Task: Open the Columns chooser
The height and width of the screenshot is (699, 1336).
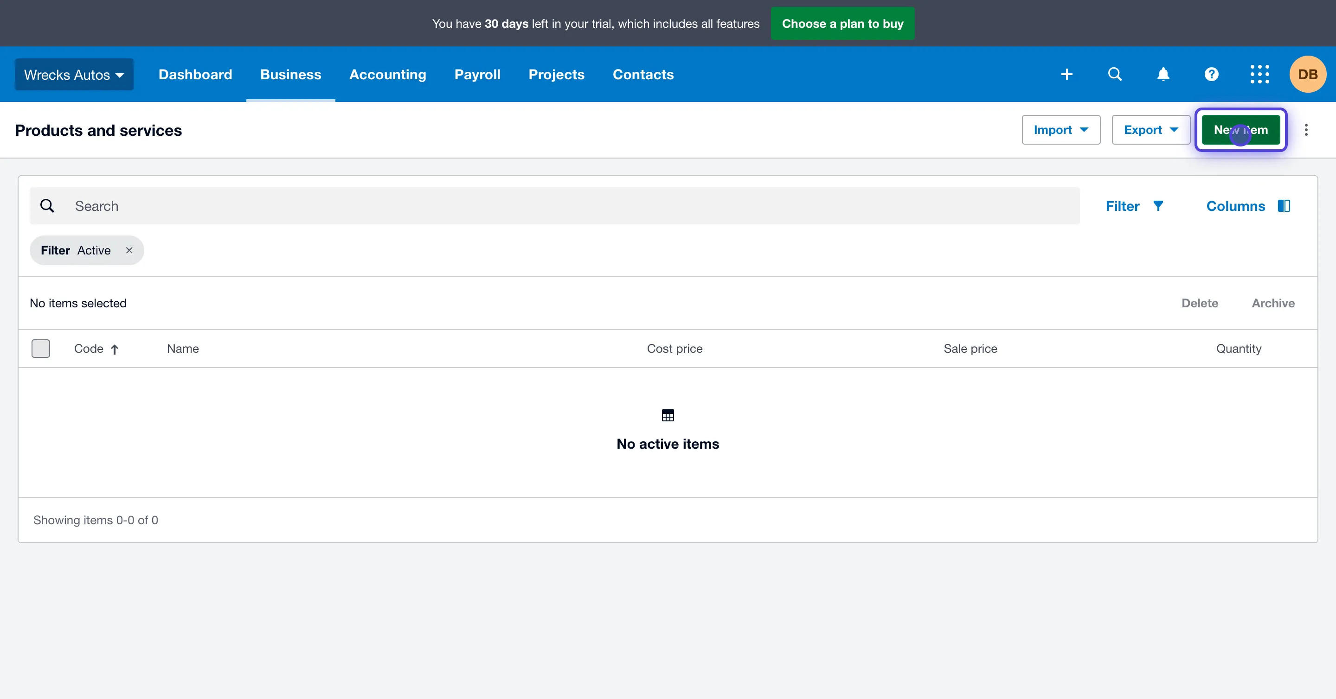Action: 1248,206
